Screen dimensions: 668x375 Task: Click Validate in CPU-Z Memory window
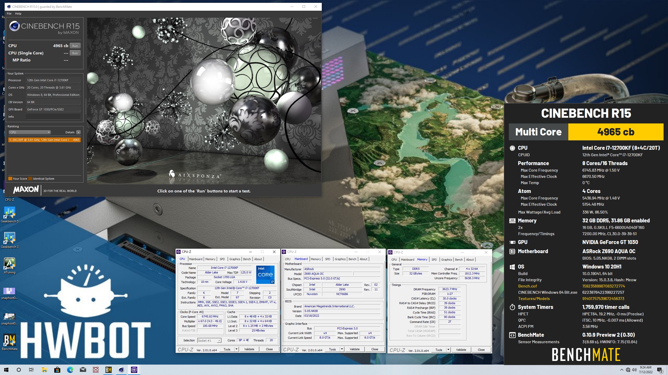(461, 350)
